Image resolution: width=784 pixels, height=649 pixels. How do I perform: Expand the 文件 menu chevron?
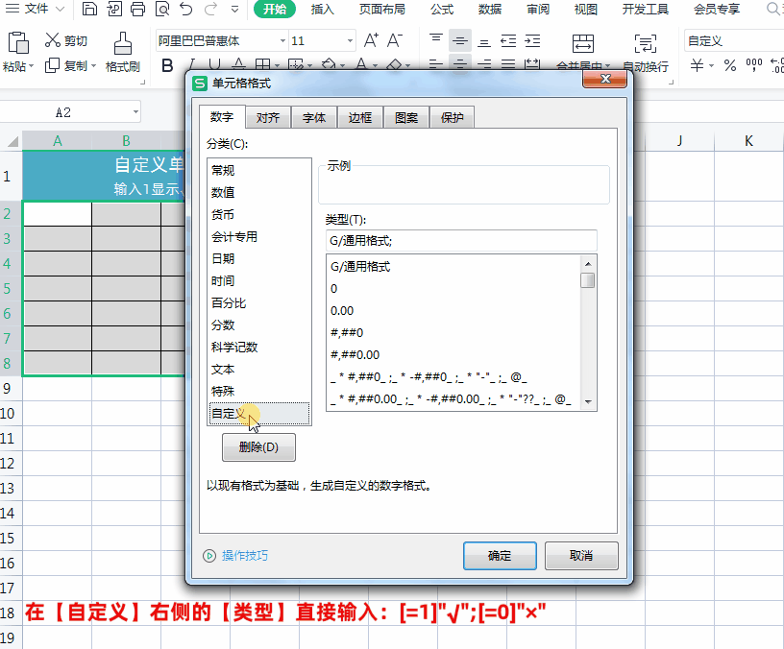[x=60, y=9]
